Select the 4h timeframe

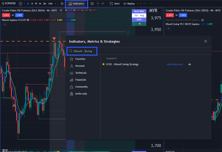pyautogui.click(x=28, y=4)
